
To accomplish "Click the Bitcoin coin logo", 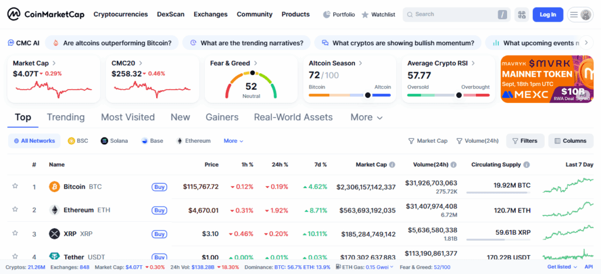I will (x=55, y=187).
